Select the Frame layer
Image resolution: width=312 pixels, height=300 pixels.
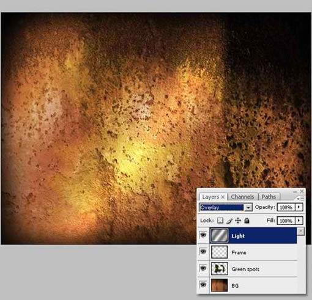pyautogui.click(x=253, y=252)
